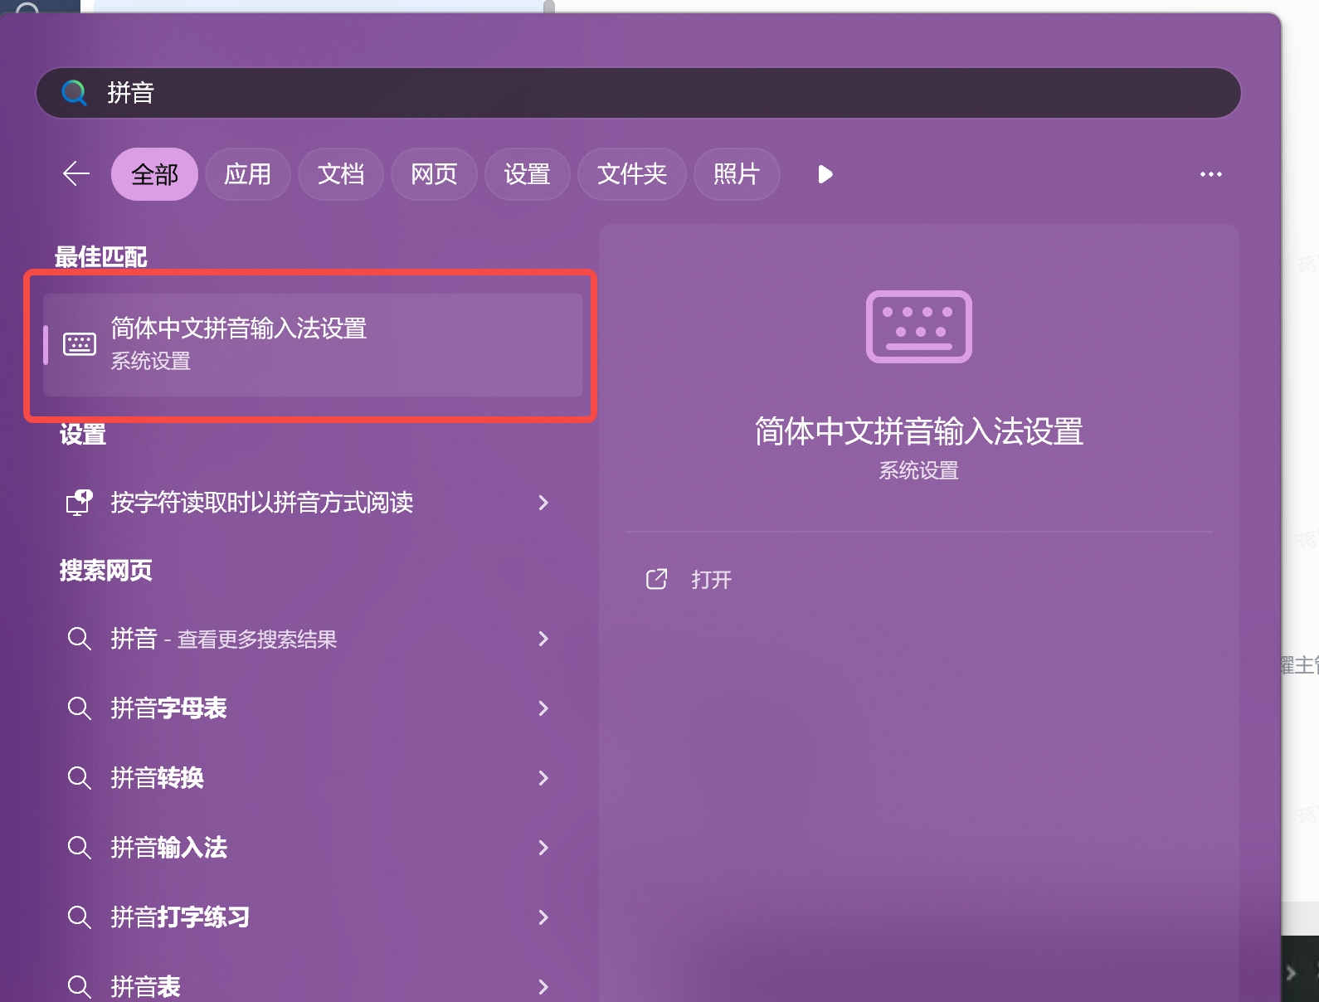Click the narrator icon beside 按字符读取时以拼音方式阅读
This screenshot has width=1319, height=1002.
(80, 503)
